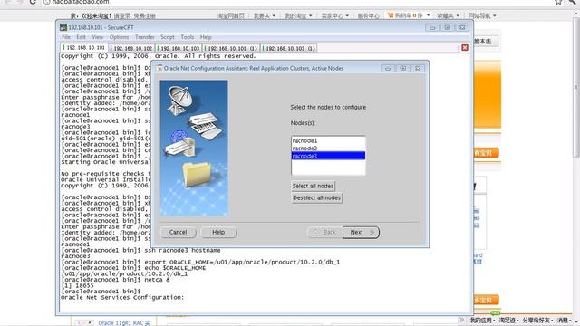This screenshot has width=580, height=326.
Task: Open the File menu in SecureCRT
Action: coord(66,37)
